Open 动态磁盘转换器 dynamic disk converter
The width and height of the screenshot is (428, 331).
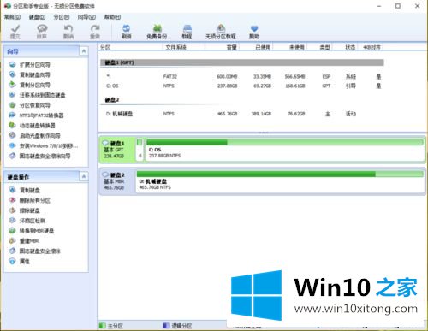click(x=32, y=126)
